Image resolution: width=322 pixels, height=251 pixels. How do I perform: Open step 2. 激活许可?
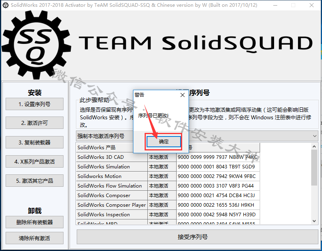(x=34, y=123)
